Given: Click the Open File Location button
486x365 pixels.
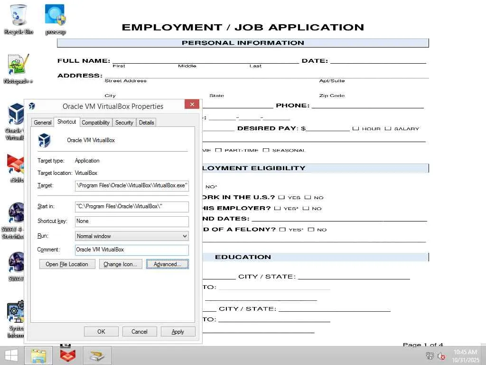Looking at the screenshot, I should tap(67, 264).
